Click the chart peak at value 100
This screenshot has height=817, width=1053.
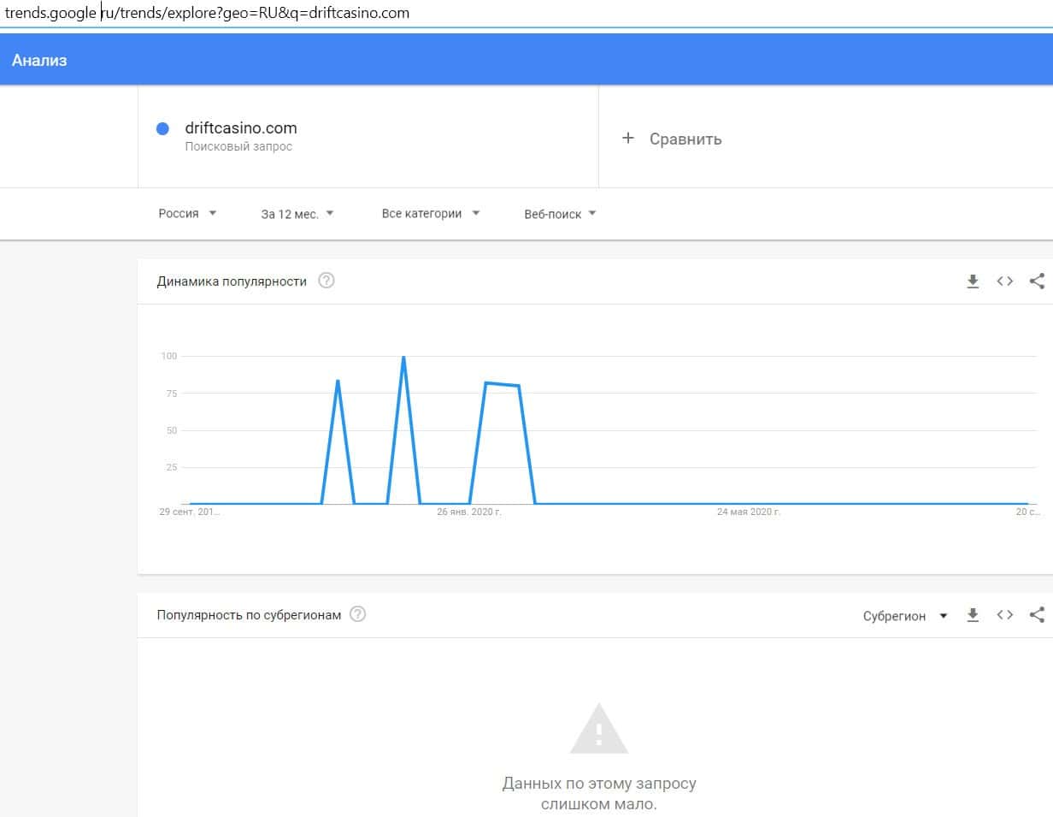tap(403, 357)
